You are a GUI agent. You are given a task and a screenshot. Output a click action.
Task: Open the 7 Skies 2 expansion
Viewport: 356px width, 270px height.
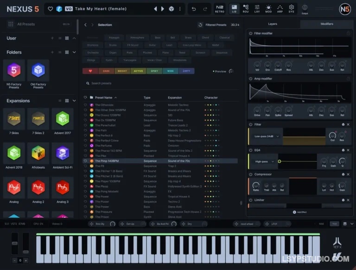[x=38, y=122]
